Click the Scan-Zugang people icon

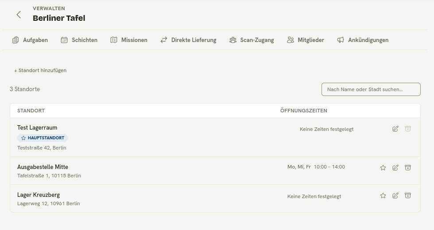[x=233, y=40]
